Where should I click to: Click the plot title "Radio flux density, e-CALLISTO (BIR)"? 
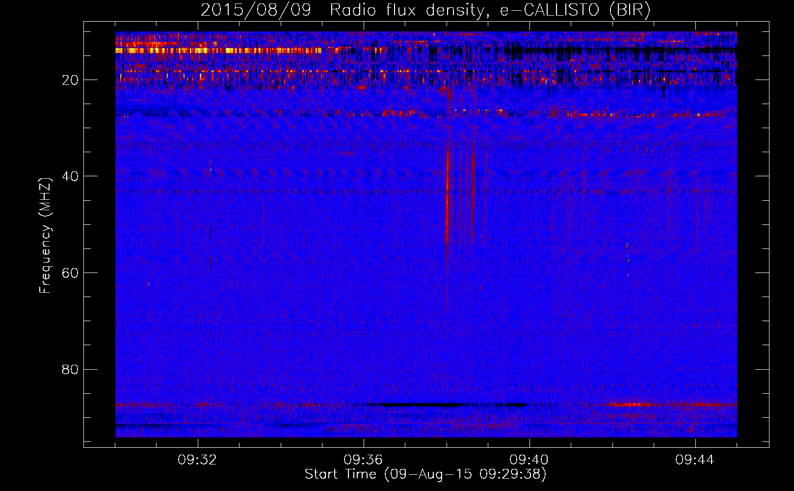point(490,10)
